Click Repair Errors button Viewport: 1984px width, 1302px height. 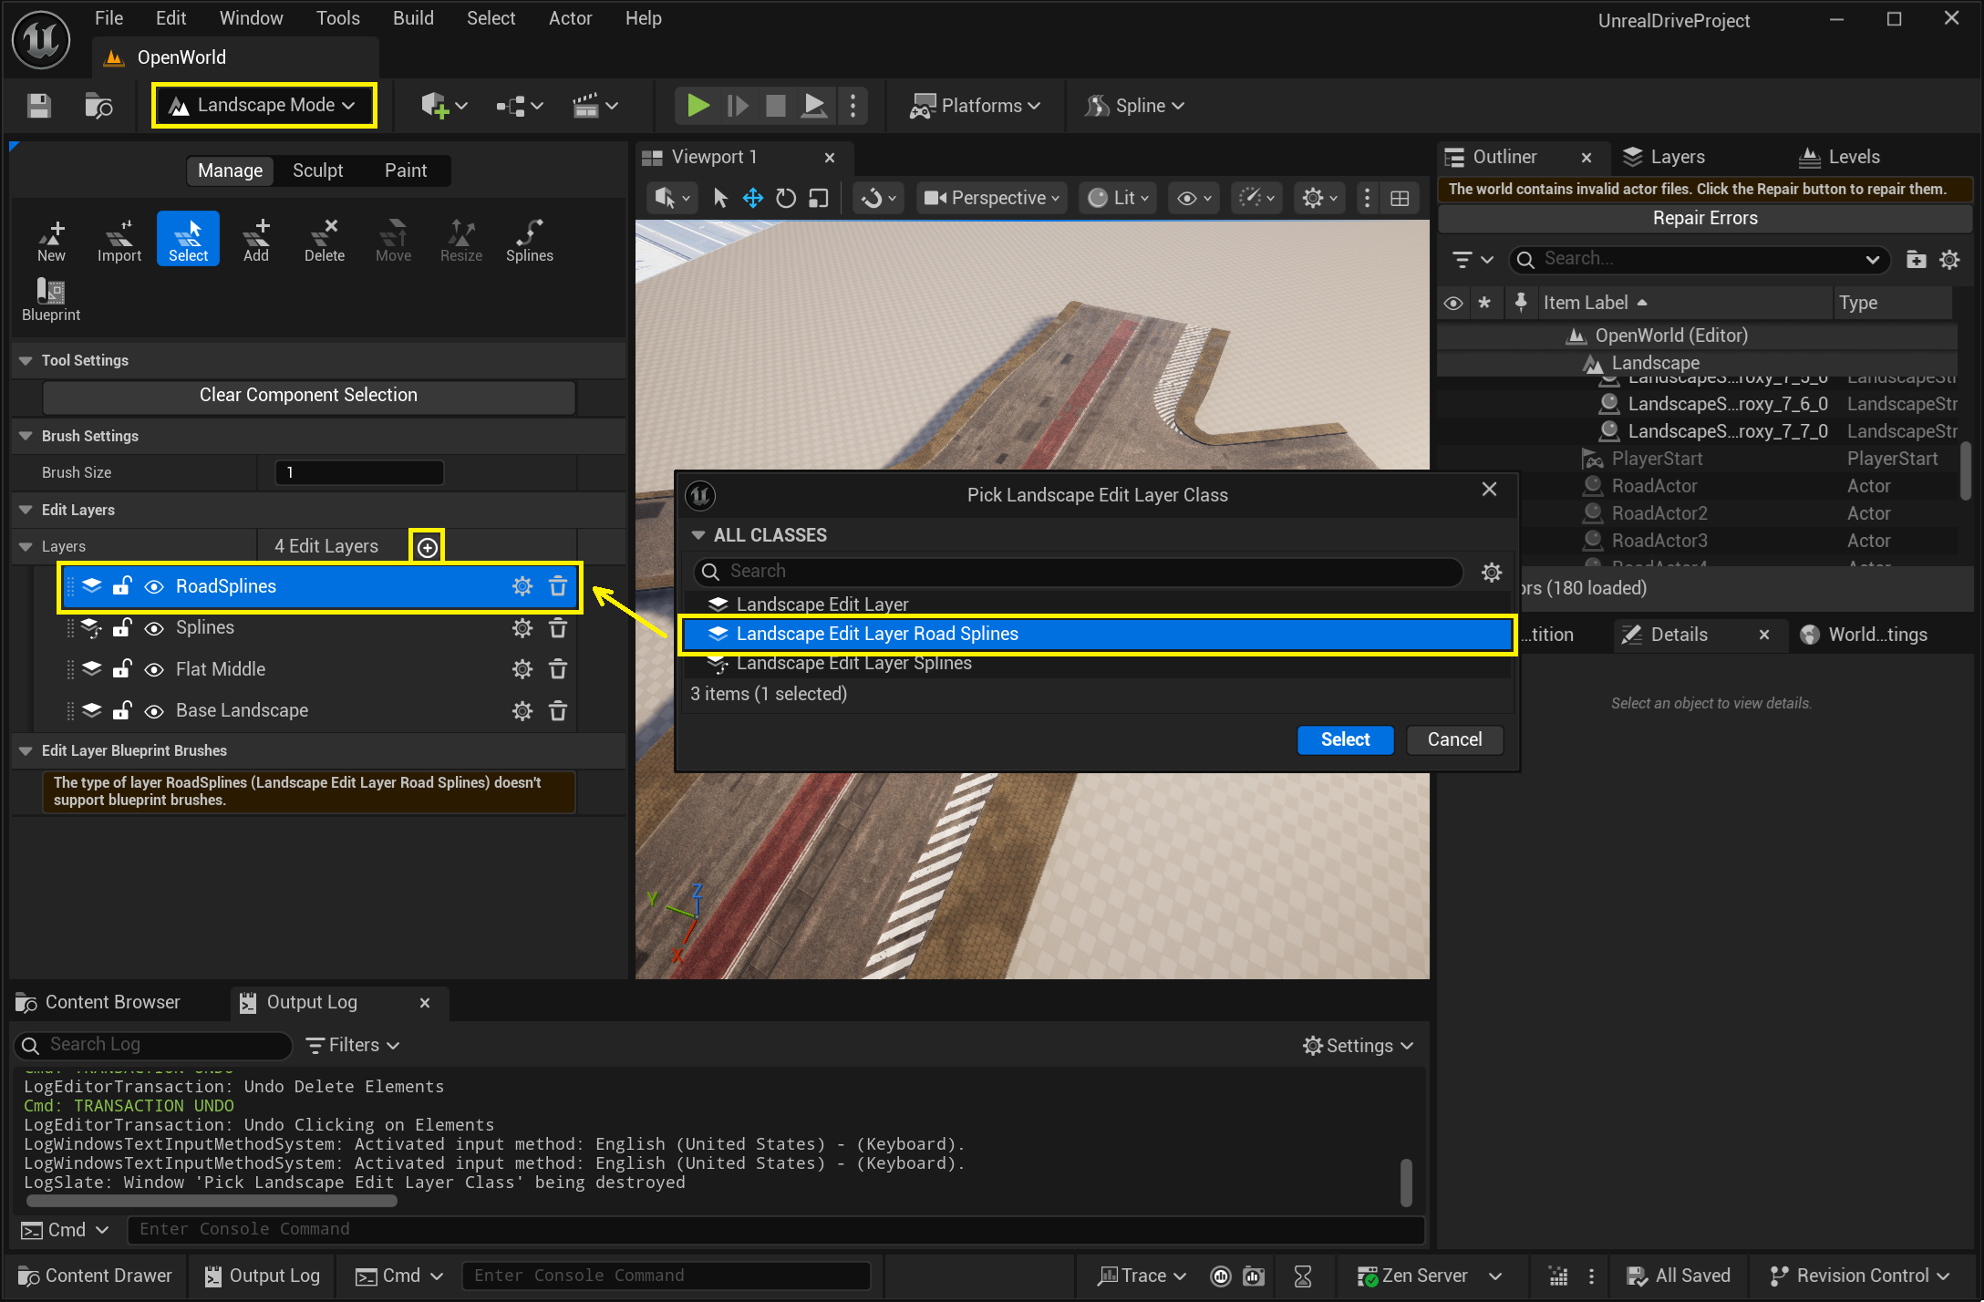(1705, 219)
